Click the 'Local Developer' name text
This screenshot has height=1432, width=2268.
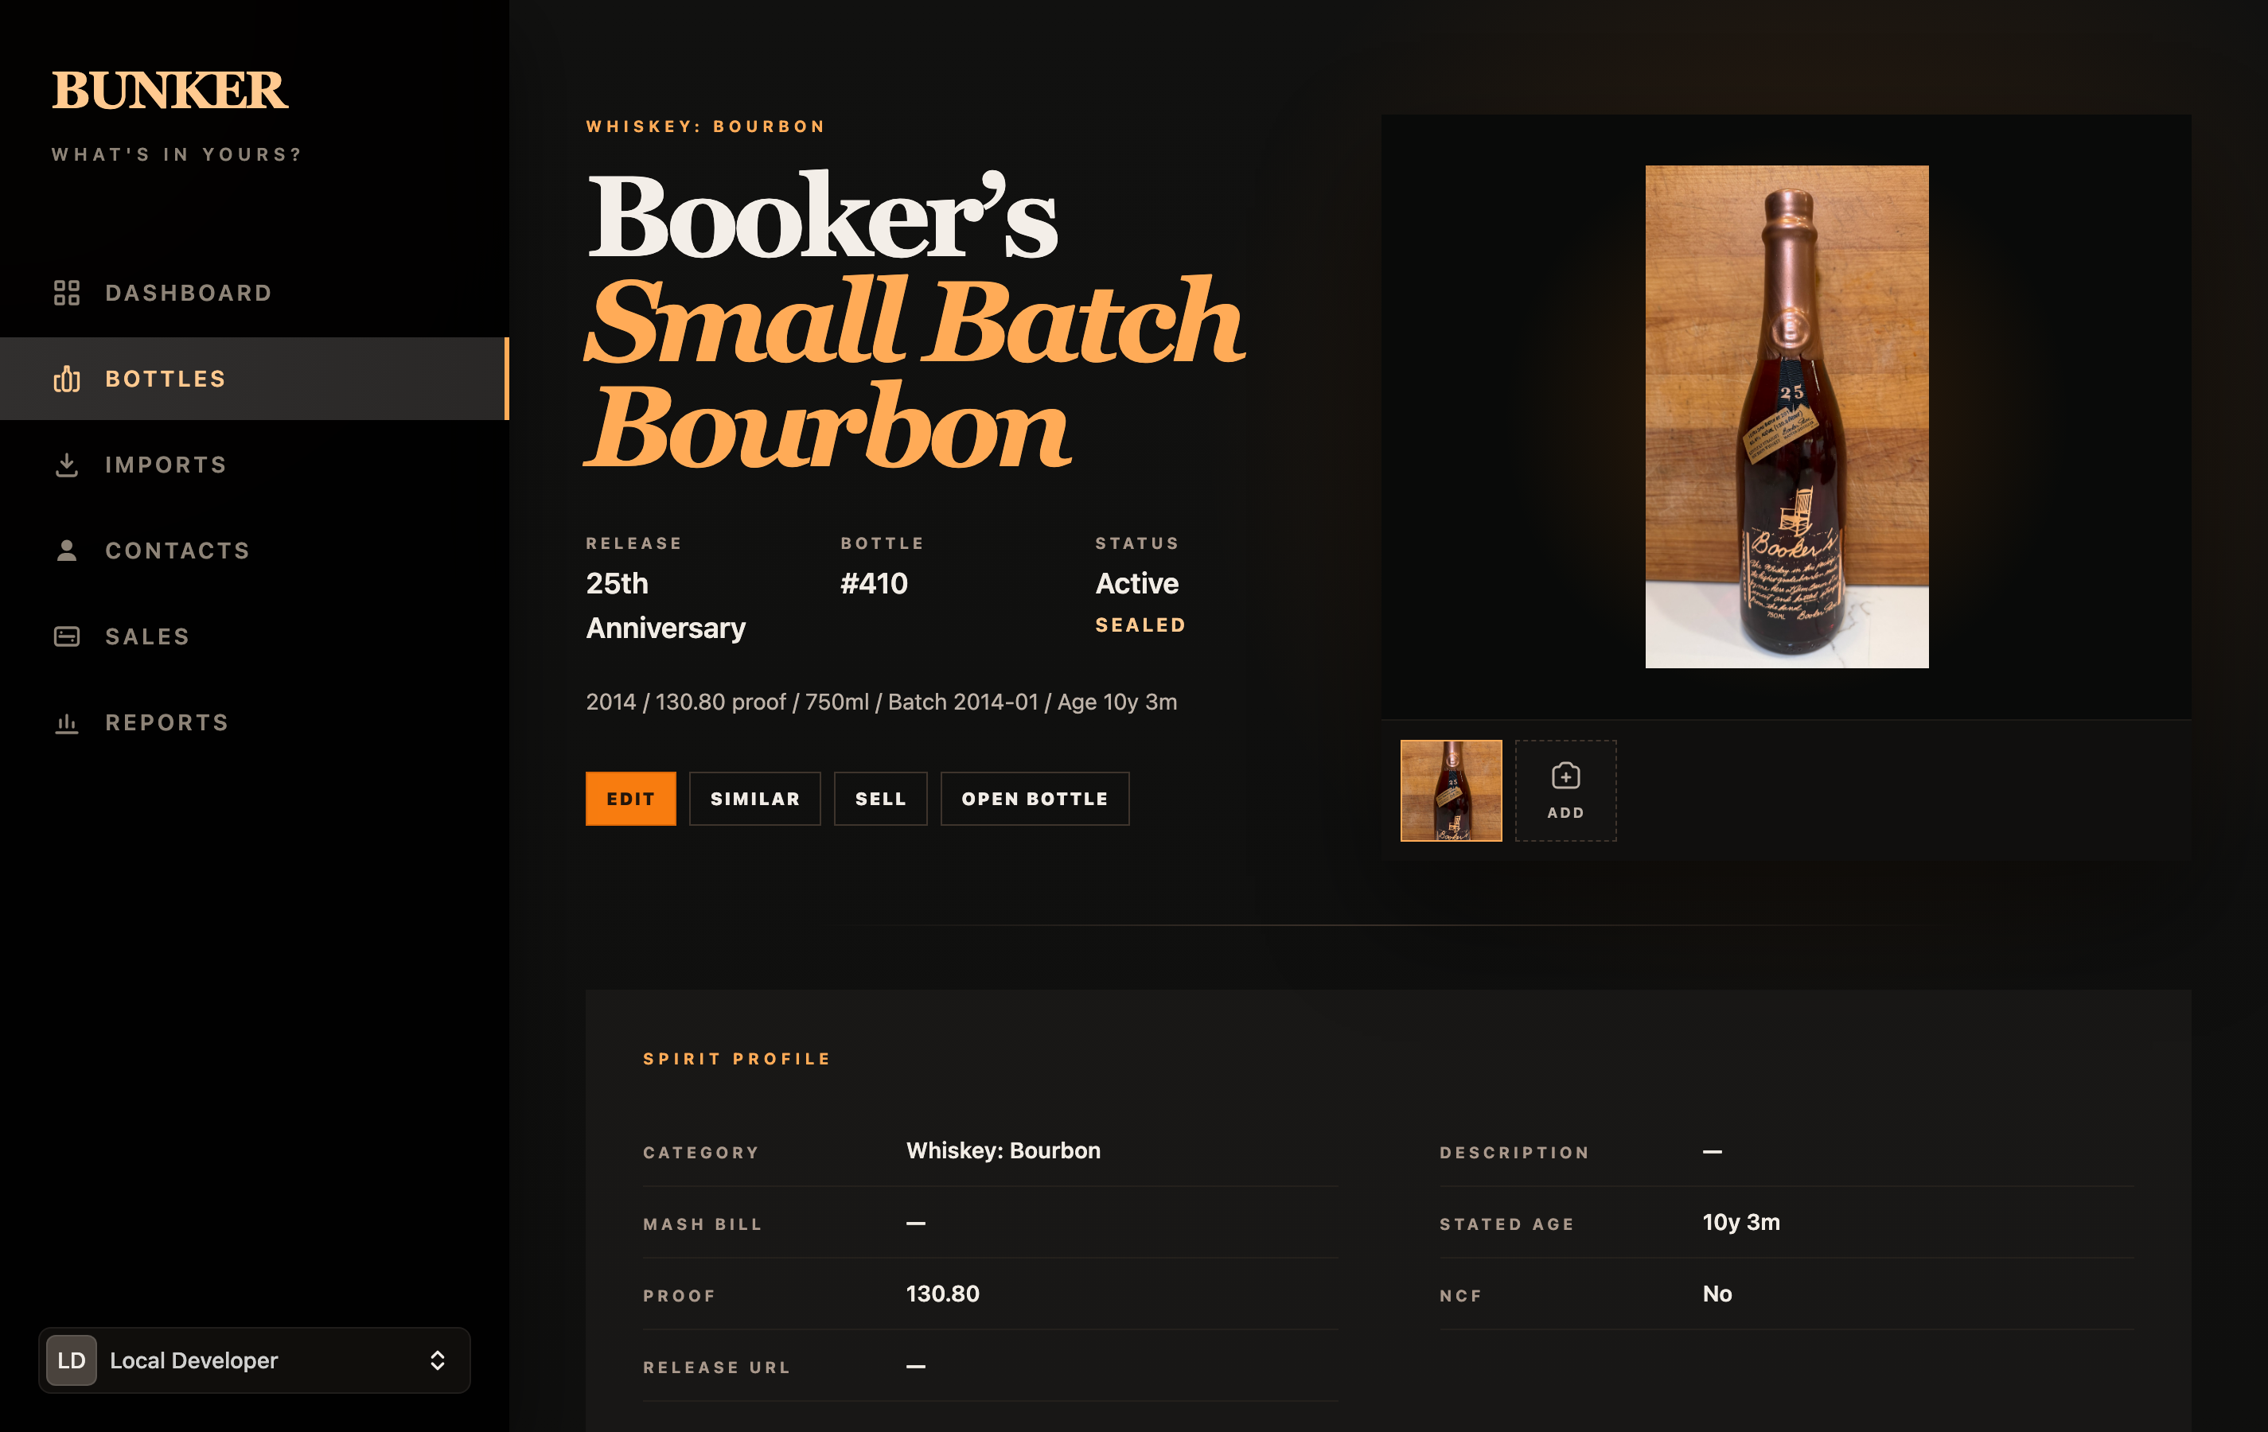coord(194,1360)
